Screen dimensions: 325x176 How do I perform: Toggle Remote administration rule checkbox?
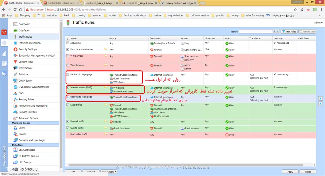[x=68, y=49]
